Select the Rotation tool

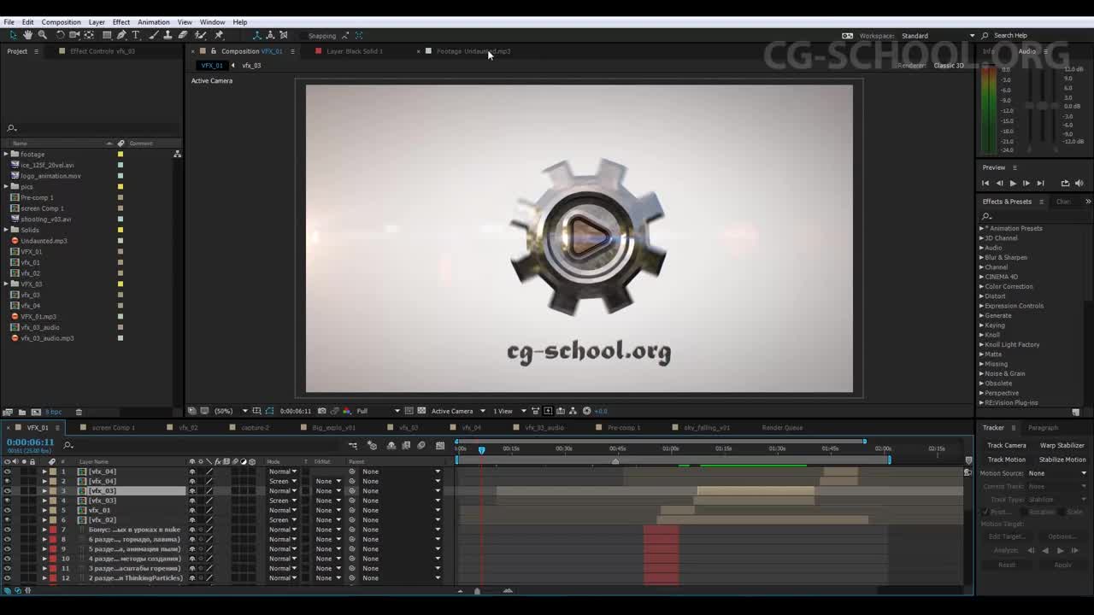[x=60, y=35]
